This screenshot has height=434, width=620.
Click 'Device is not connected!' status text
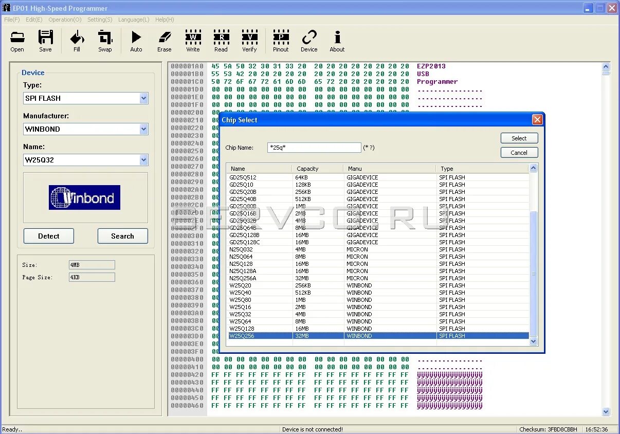tap(313, 429)
